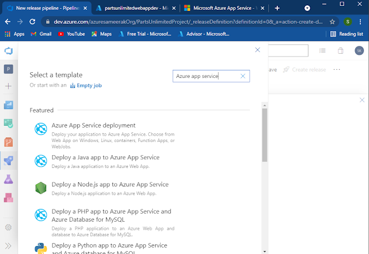The height and width of the screenshot is (254, 369).
Task: Open the Repos sidebar icon
Action: tap(9, 142)
